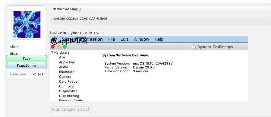Viewport: 271px width, 117px height.
Task: Click the green zoom window button
Action: 65,47
